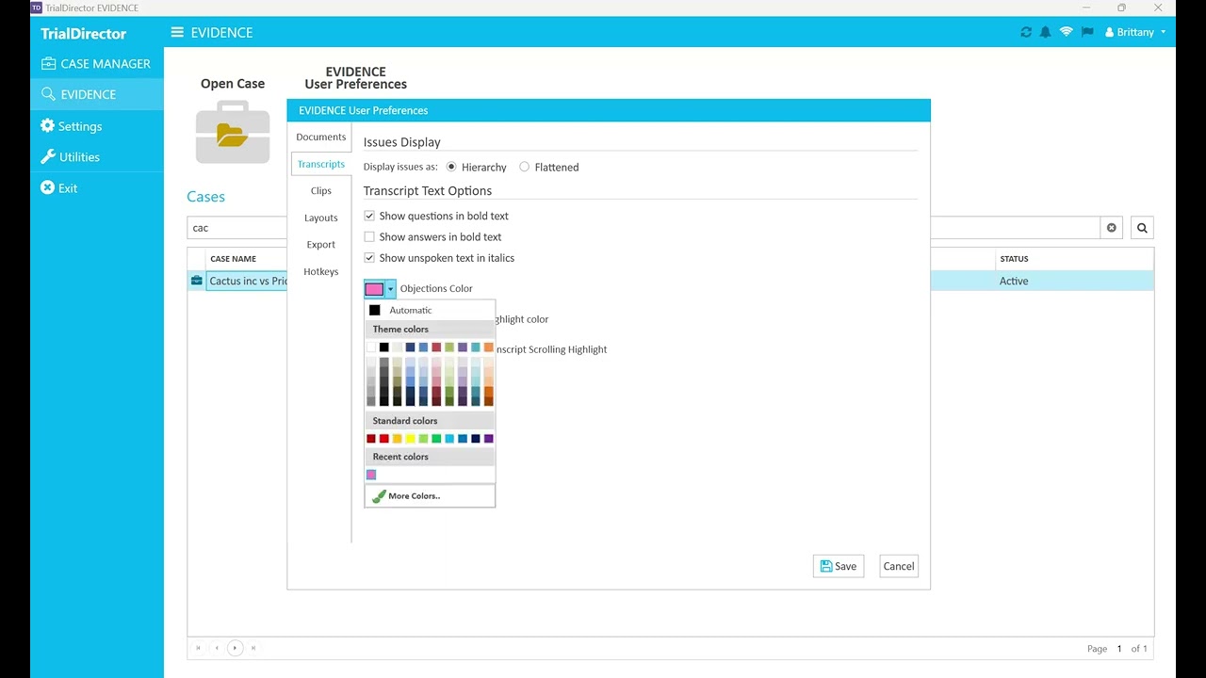Click the Wi-Fi connection status icon

pos(1066,32)
